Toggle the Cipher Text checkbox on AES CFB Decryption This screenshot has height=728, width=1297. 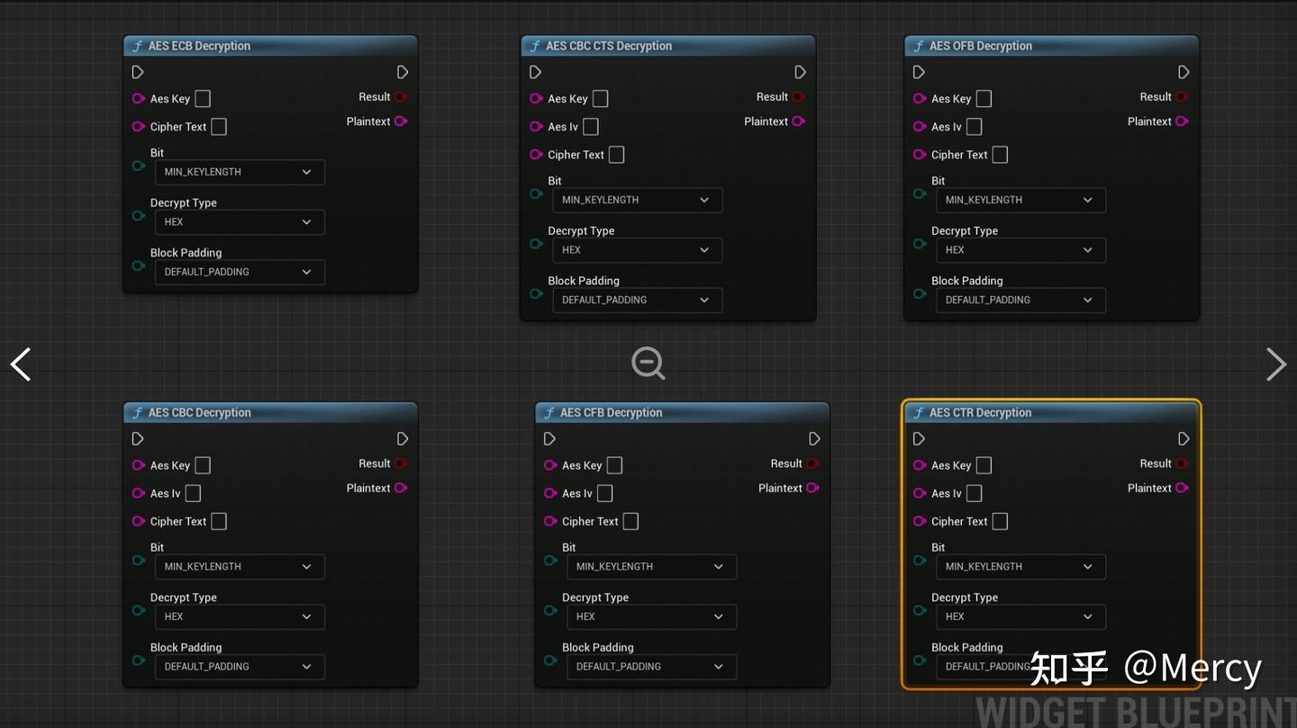[630, 521]
